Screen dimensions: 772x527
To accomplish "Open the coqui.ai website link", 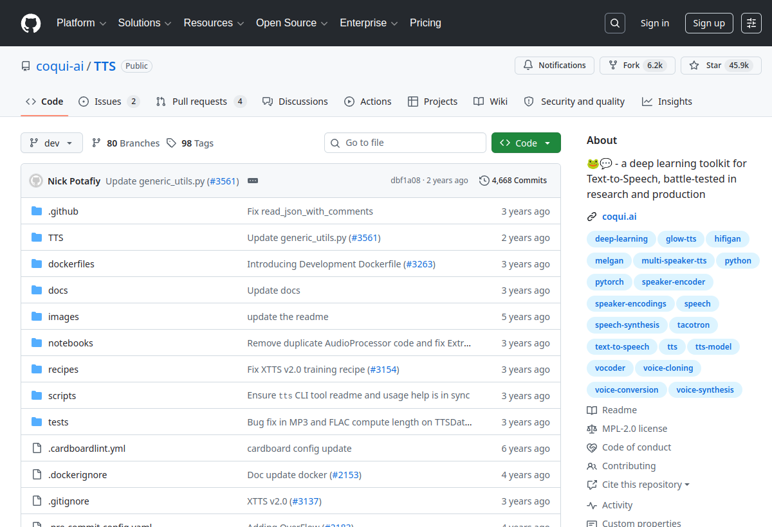I will pyautogui.click(x=620, y=217).
